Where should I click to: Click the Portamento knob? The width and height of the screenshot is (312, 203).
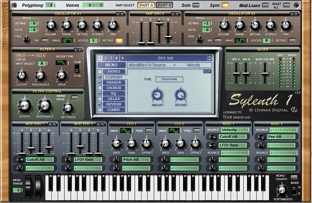[281, 190]
